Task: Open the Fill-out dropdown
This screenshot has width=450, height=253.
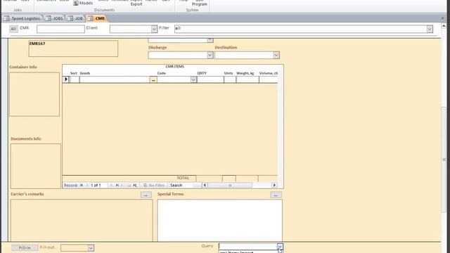Action: [91, 248]
